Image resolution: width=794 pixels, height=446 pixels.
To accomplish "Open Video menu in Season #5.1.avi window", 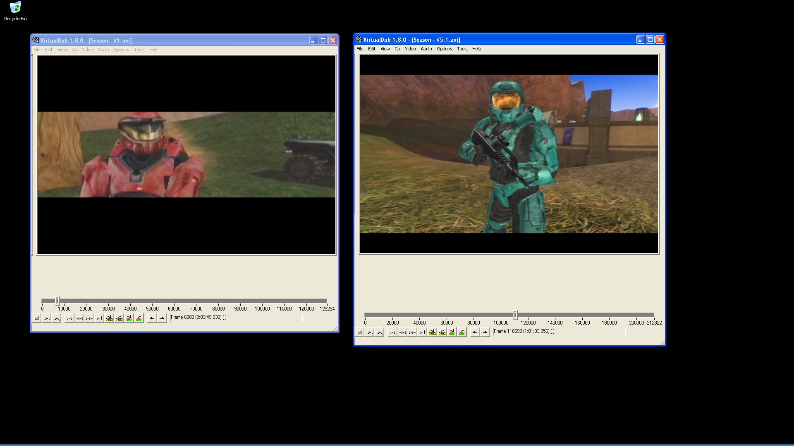I will pyautogui.click(x=410, y=49).
